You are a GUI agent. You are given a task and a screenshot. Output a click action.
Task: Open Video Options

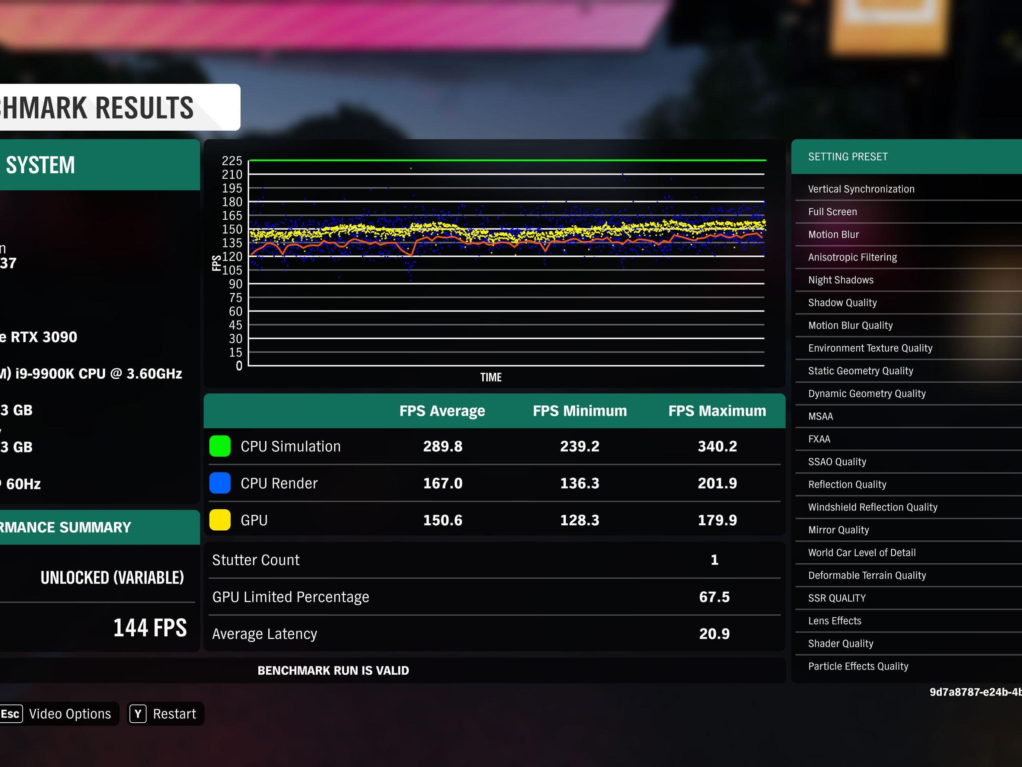point(70,714)
